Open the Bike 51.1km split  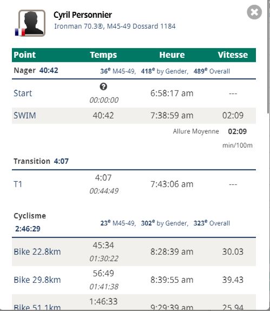point(37,307)
